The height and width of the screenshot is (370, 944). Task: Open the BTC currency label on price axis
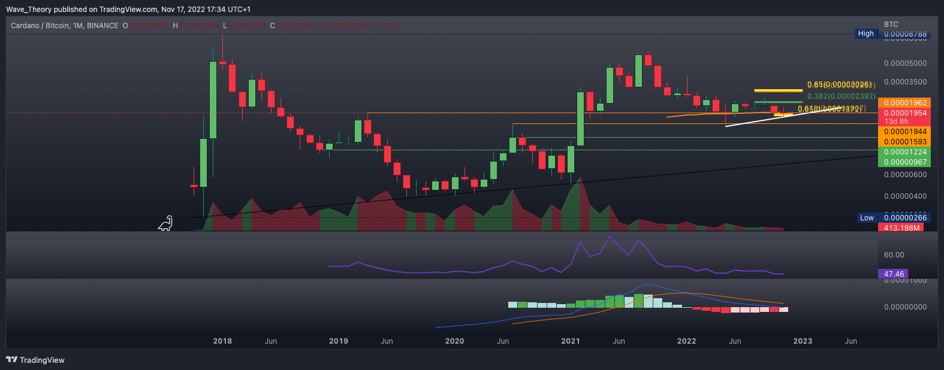coord(891,25)
